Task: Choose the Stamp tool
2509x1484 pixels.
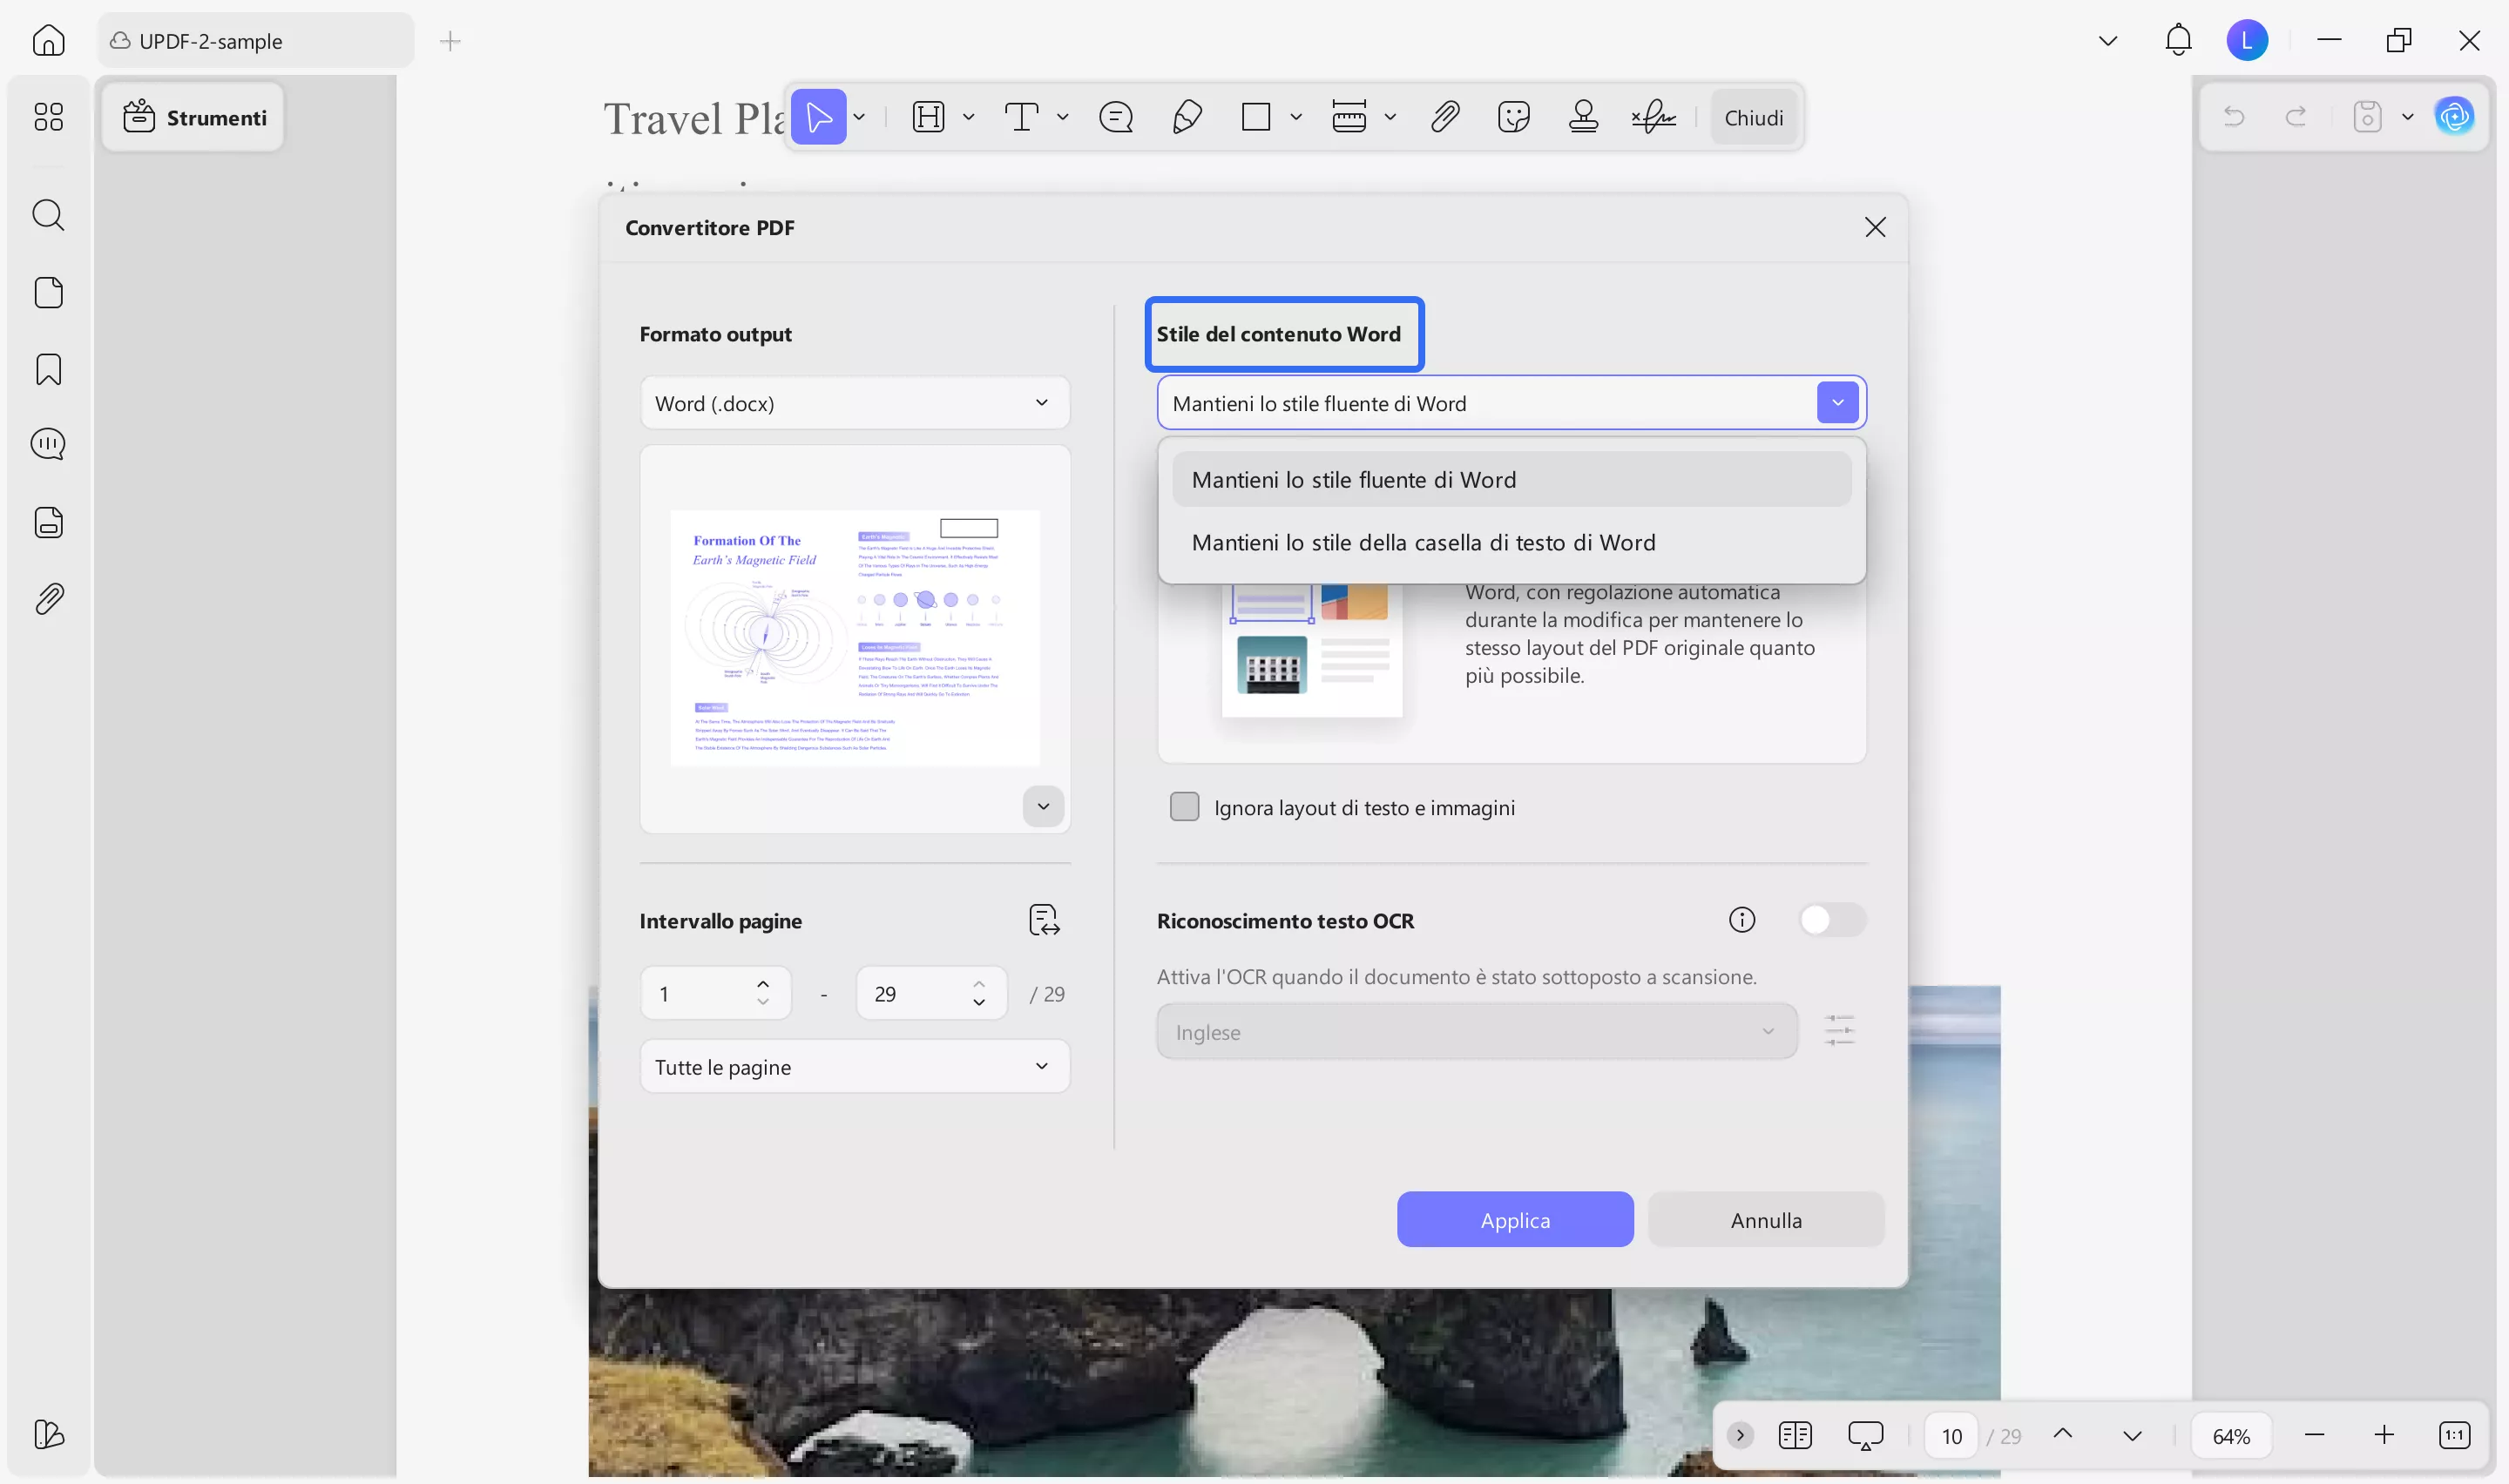Action: (x=1583, y=117)
